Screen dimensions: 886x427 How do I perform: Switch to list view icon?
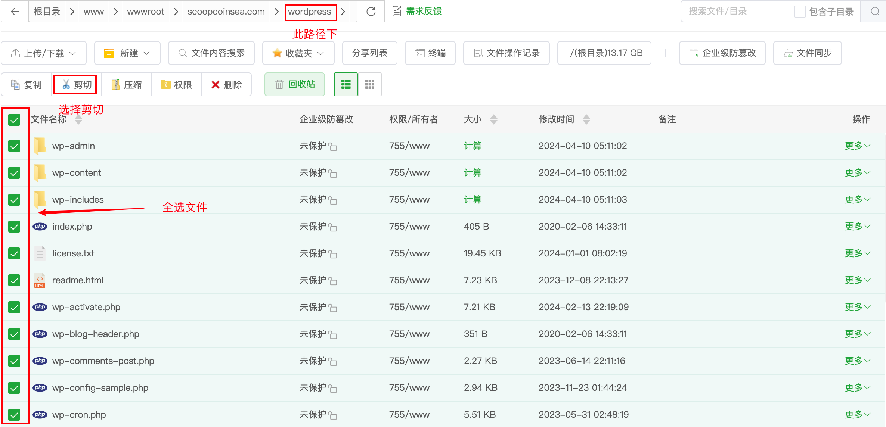[346, 85]
